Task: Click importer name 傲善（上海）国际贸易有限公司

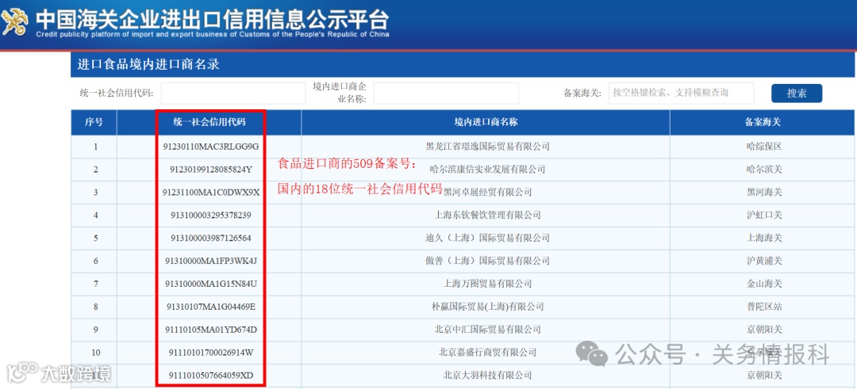Action: point(487,261)
